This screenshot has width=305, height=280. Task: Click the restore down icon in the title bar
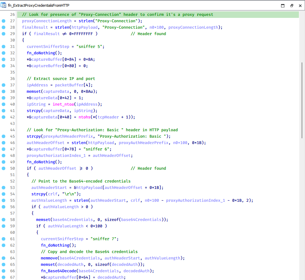click(x=292, y=5)
